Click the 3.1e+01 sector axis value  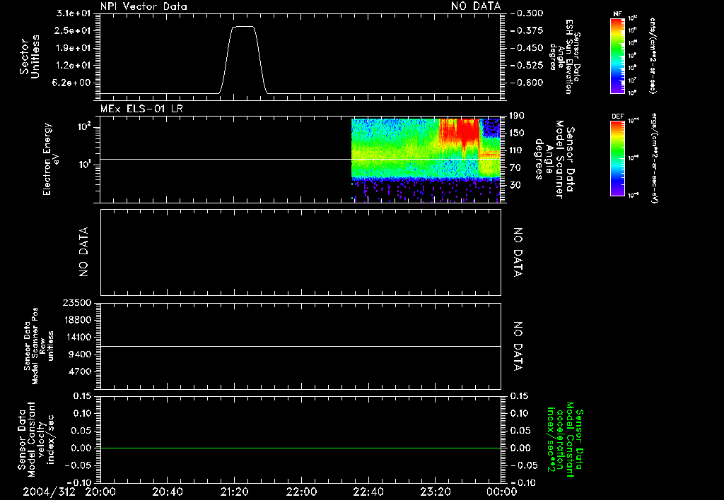point(74,13)
